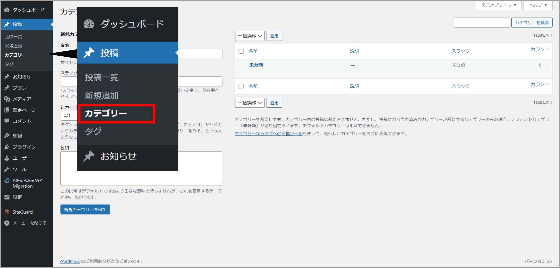Click the Dashboard gauge icon in sidebar

click(x=7, y=10)
